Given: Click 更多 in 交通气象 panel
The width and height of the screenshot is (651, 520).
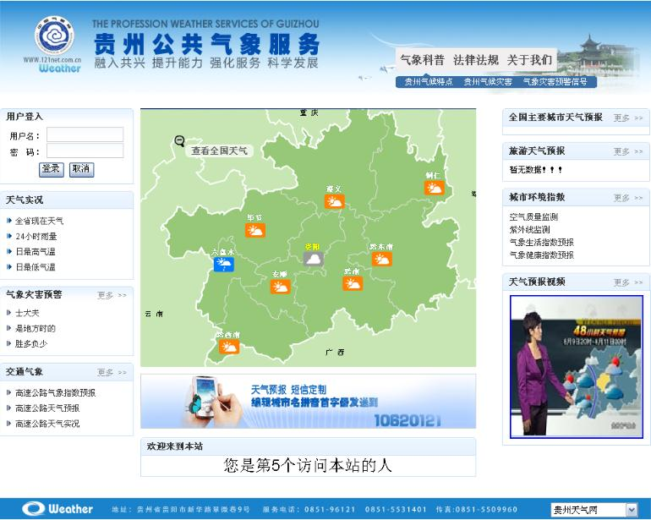Looking at the screenshot, I should point(112,373).
